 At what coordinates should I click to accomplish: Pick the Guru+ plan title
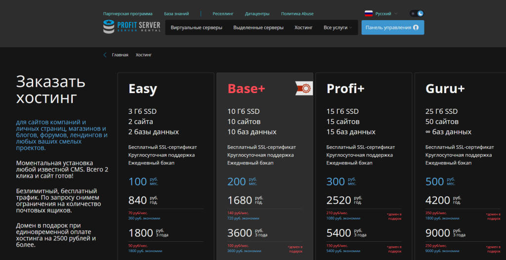tap(445, 89)
